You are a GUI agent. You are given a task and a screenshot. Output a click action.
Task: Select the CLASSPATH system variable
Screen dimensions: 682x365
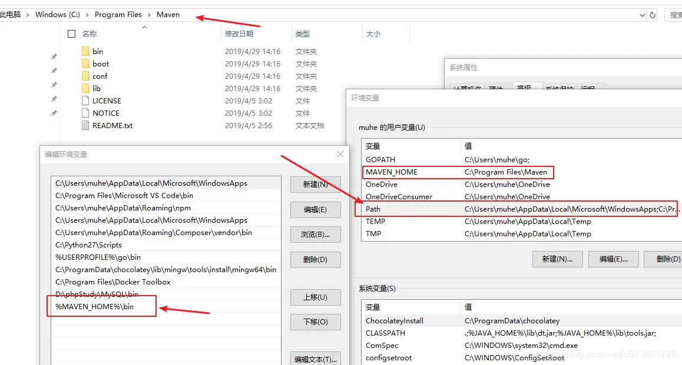[x=521, y=333]
